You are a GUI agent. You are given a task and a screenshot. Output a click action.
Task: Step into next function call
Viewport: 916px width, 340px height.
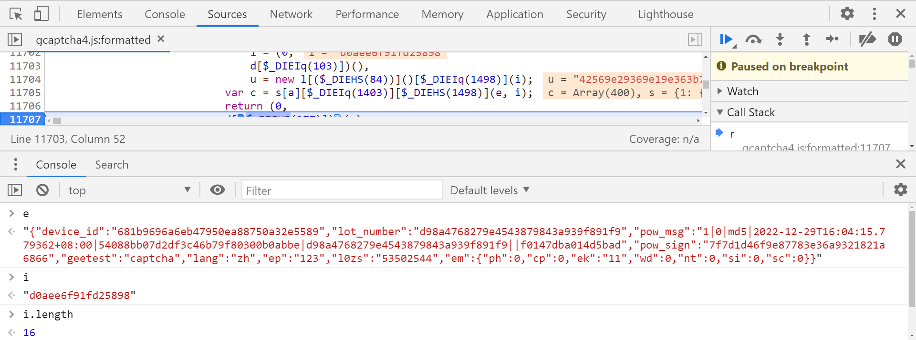coord(780,39)
